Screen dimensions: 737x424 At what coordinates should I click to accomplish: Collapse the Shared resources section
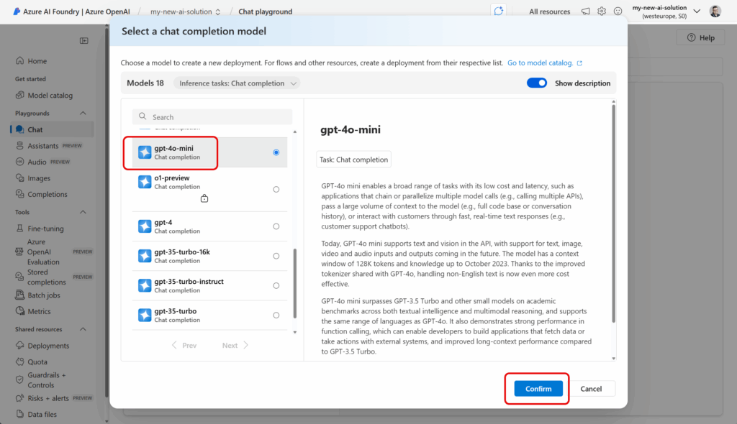coord(83,329)
